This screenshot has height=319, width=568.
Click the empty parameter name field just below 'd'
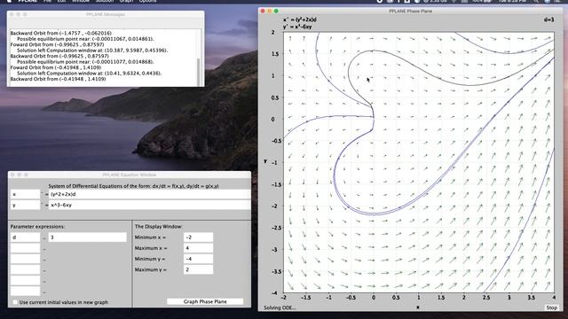point(25,248)
